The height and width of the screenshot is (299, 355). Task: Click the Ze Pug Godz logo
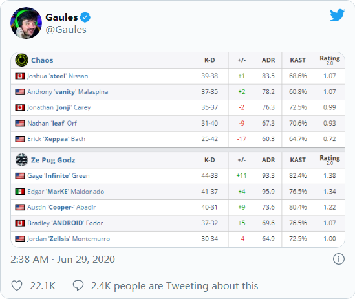(22, 160)
